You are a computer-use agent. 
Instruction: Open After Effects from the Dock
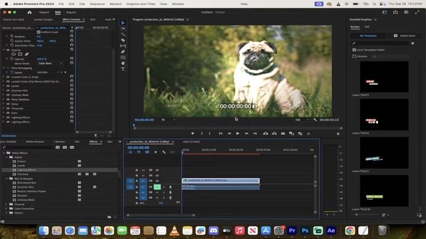pyautogui.click(x=331, y=230)
